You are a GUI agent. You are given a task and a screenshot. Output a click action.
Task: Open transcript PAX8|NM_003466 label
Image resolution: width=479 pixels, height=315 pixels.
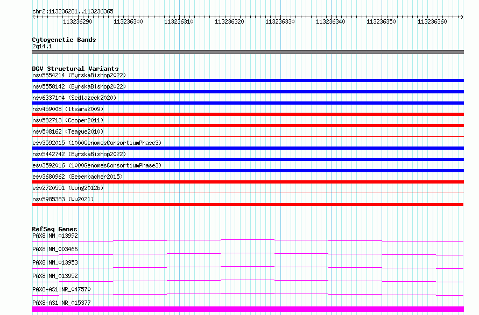point(55,249)
